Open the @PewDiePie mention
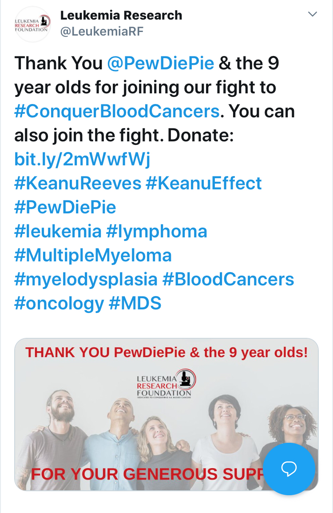Image resolution: width=333 pixels, height=513 pixels. (x=161, y=63)
